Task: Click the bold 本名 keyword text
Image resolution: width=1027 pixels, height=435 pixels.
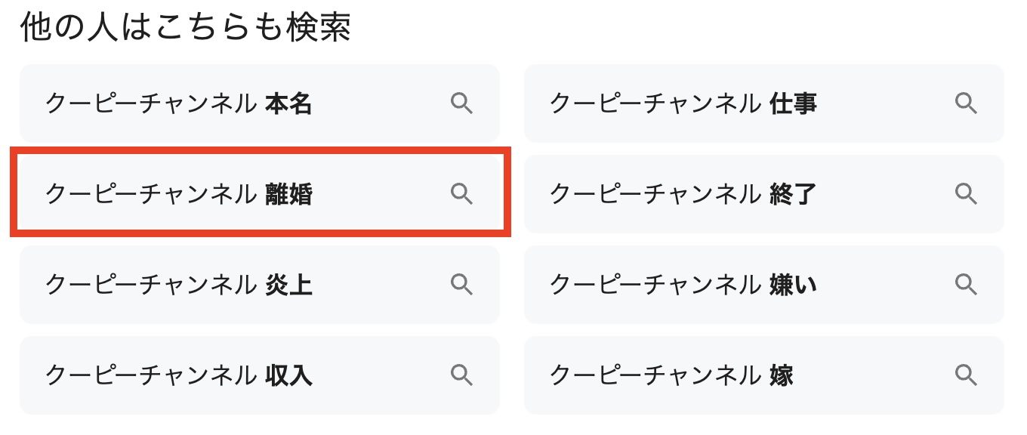Action: pos(288,103)
